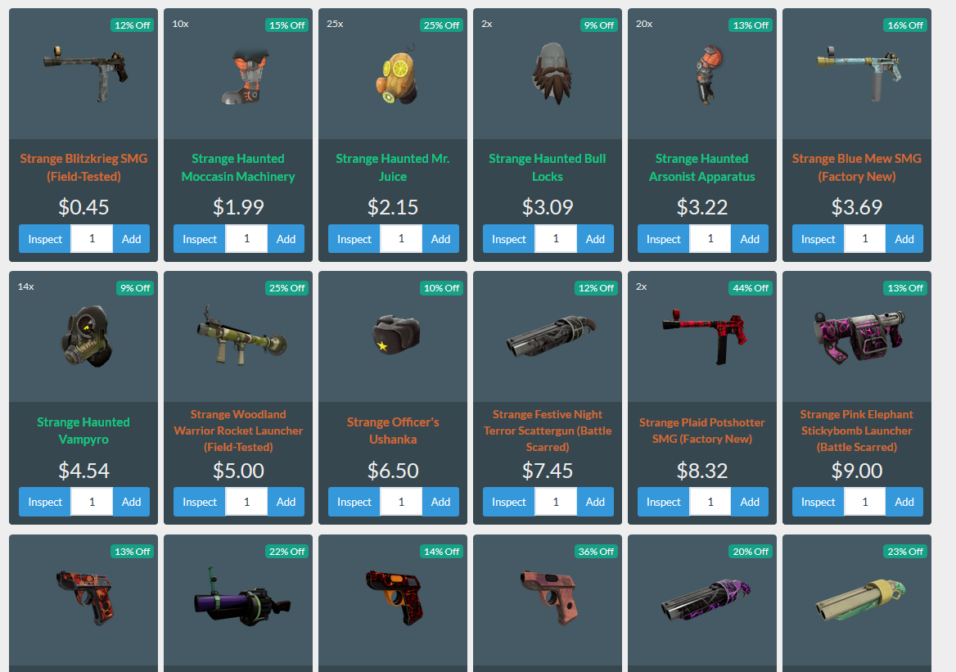Inspect the Strange Blitzkrieg SMG
The width and height of the screenshot is (956, 672).
click(x=45, y=239)
